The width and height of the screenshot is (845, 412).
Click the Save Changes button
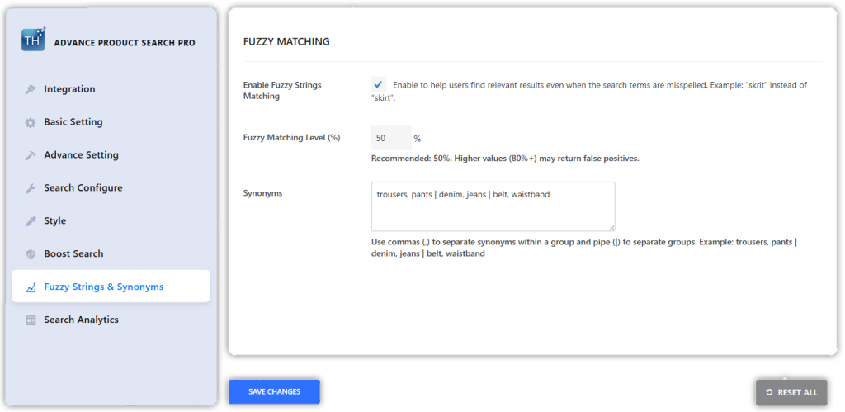pos(274,391)
